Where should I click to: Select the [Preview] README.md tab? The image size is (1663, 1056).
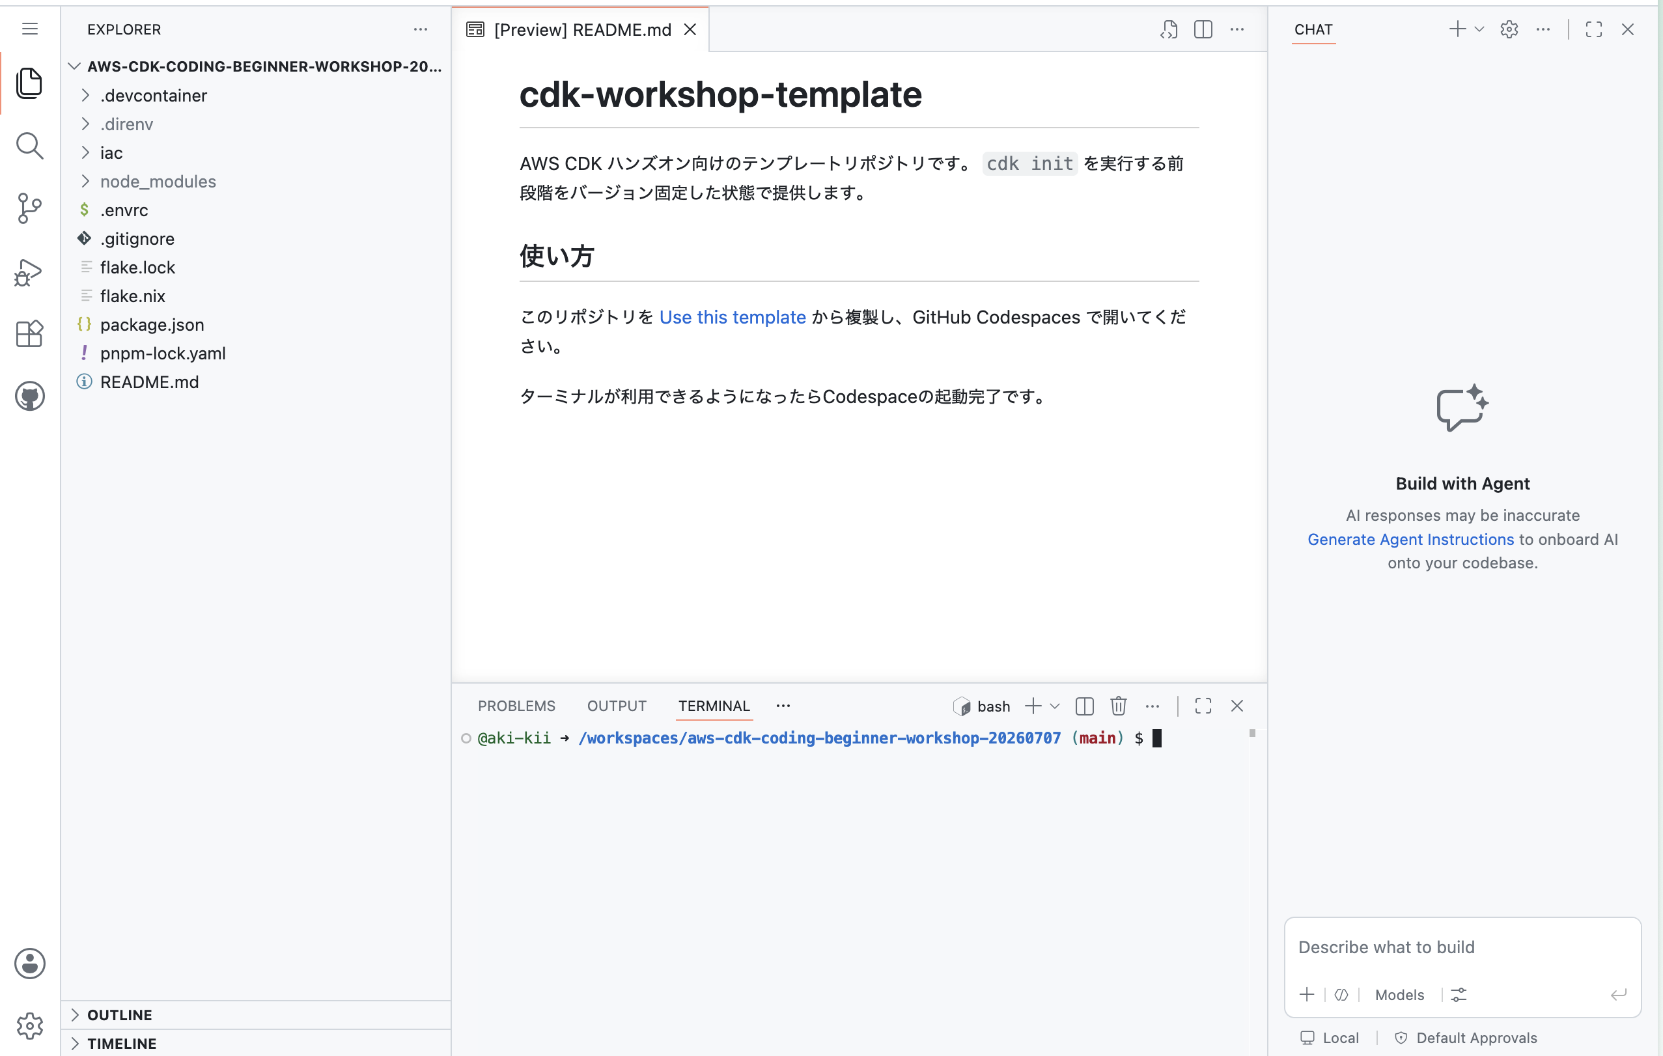581,30
